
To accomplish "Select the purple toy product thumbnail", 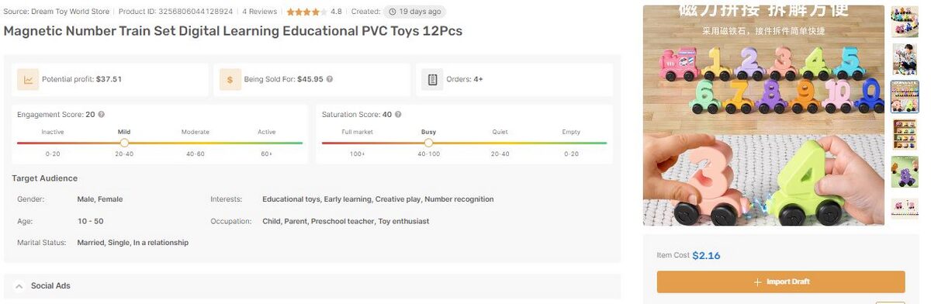I will tap(905, 171).
